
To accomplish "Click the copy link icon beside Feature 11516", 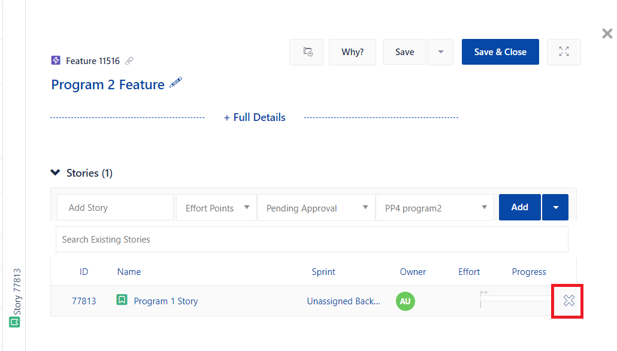I will 129,60.
